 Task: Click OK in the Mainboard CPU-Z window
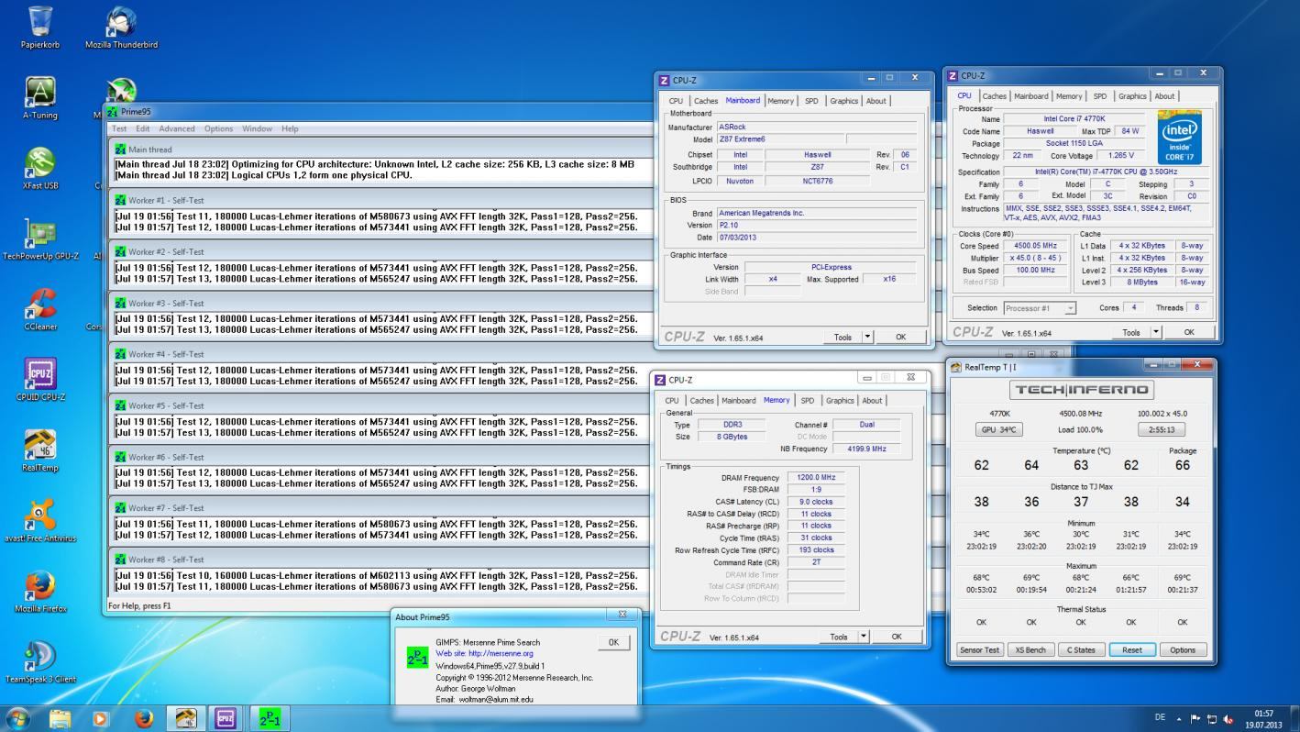tap(900, 337)
